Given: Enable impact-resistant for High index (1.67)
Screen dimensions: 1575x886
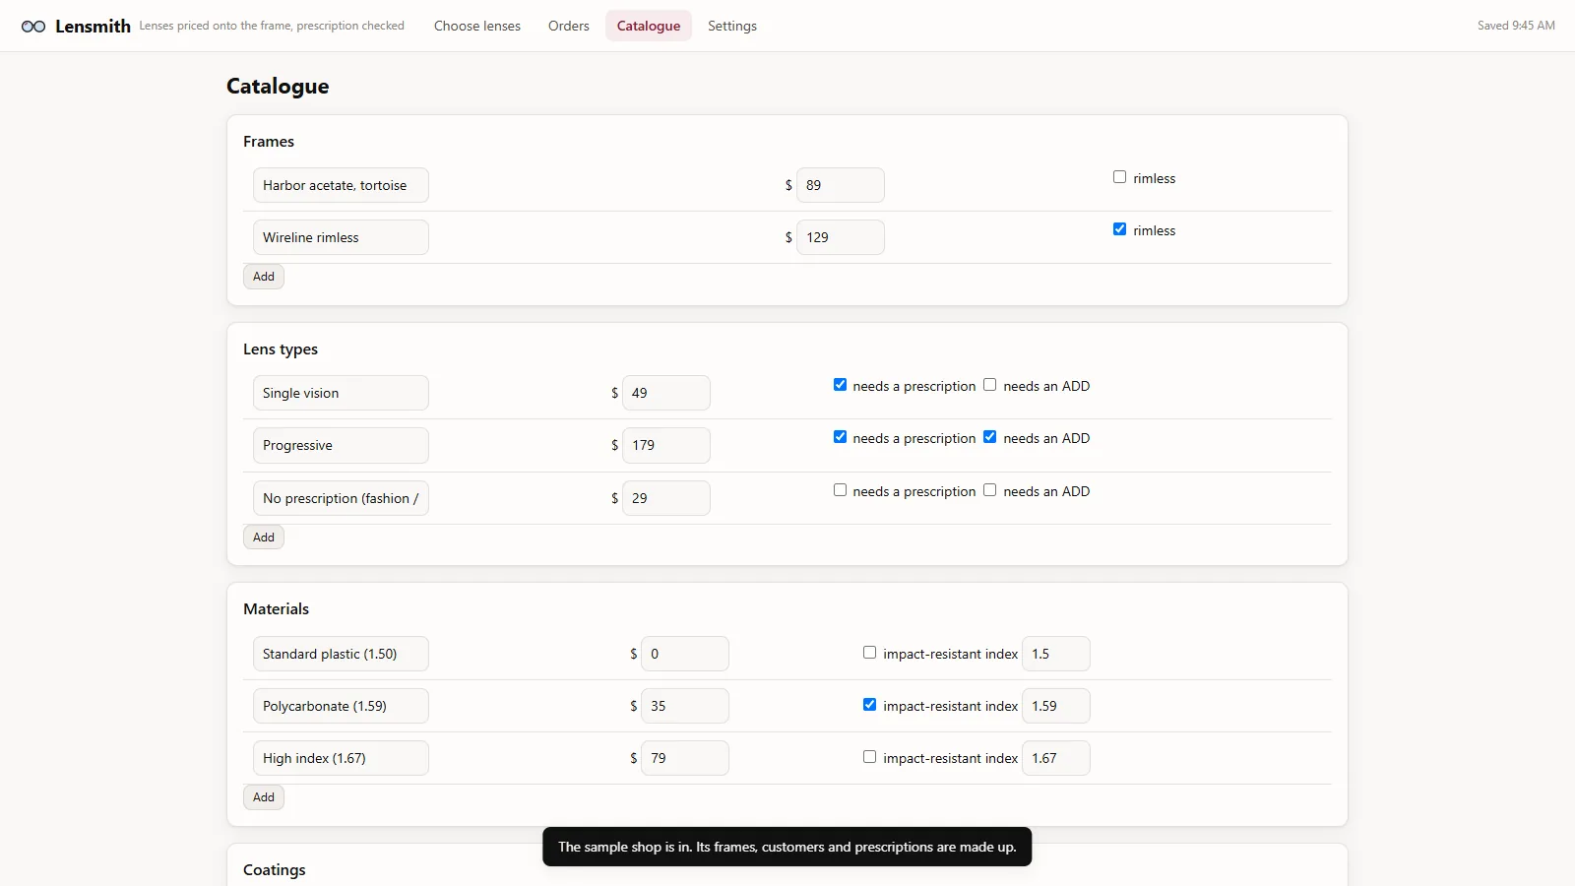Looking at the screenshot, I should coord(869,757).
